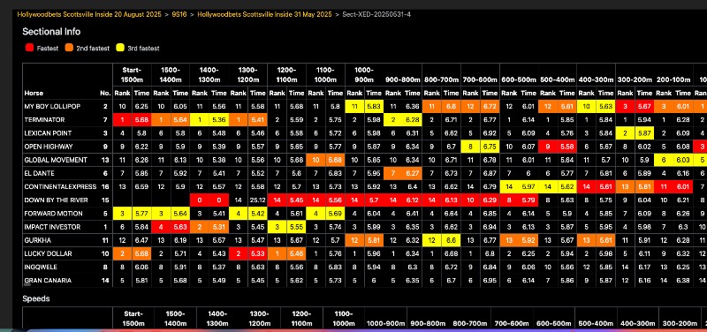This screenshot has height=332, width=707.
Task: Click Lucky Dollar's red 5.33 time cell
Action: (258, 253)
